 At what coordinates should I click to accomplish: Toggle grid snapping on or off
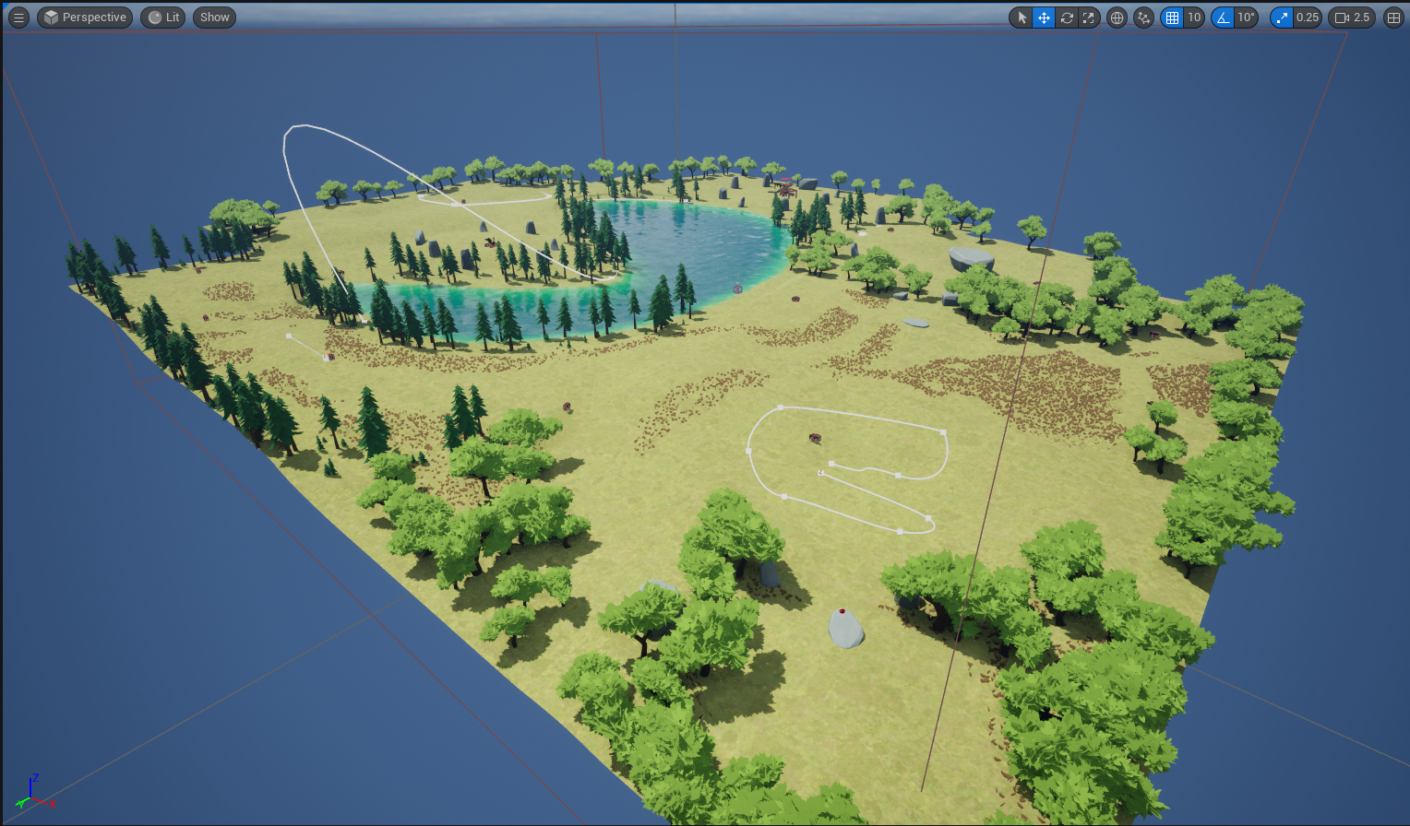(1172, 18)
